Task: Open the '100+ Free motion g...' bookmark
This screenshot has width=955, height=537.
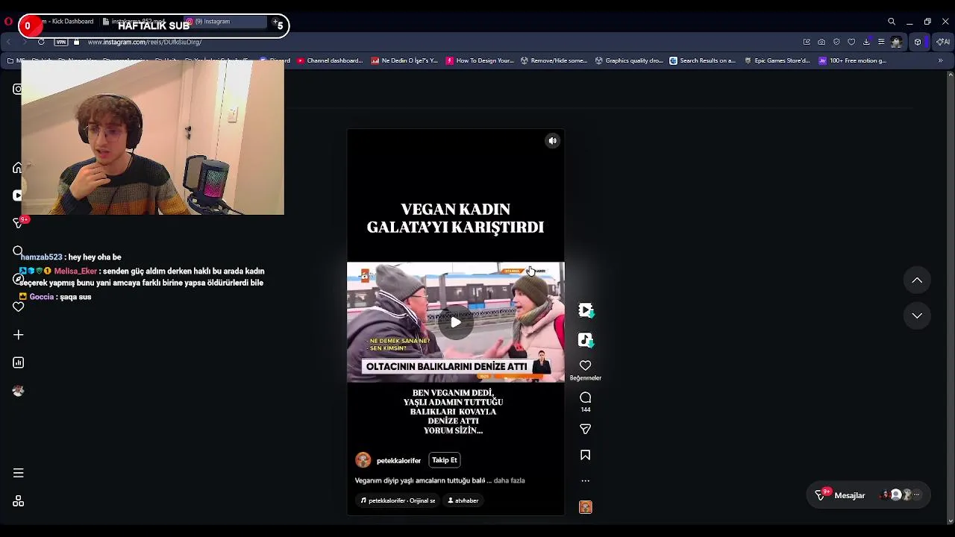Action: tap(852, 60)
